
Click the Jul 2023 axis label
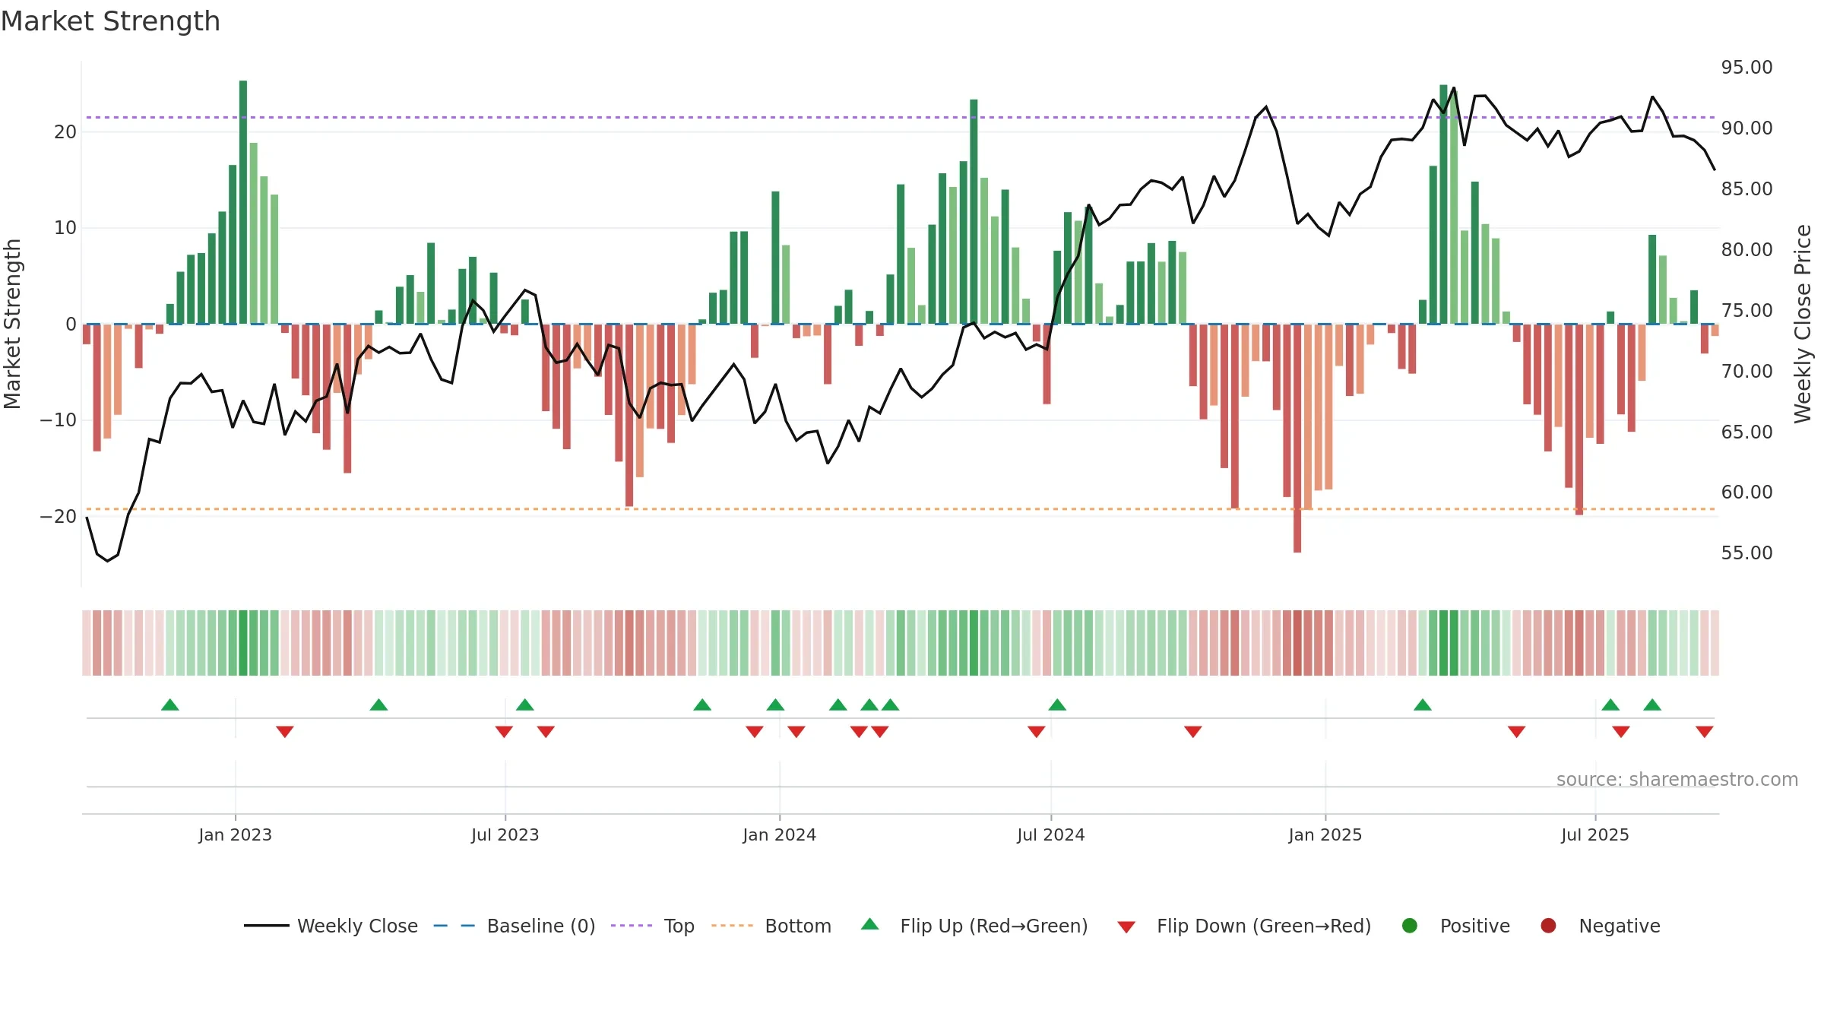[x=505, y=834]
